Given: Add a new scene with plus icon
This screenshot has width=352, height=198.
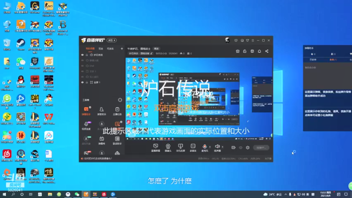Looking at the screenshot, I should coord(122,48).
